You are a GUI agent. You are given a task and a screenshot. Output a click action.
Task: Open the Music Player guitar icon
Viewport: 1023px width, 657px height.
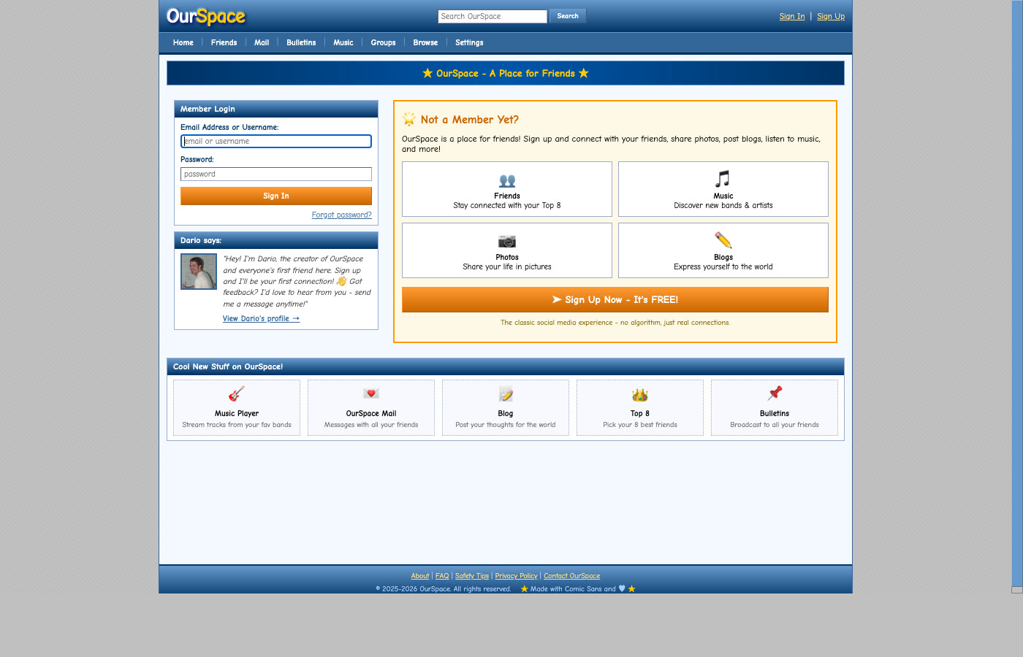[x=236, y=394]
